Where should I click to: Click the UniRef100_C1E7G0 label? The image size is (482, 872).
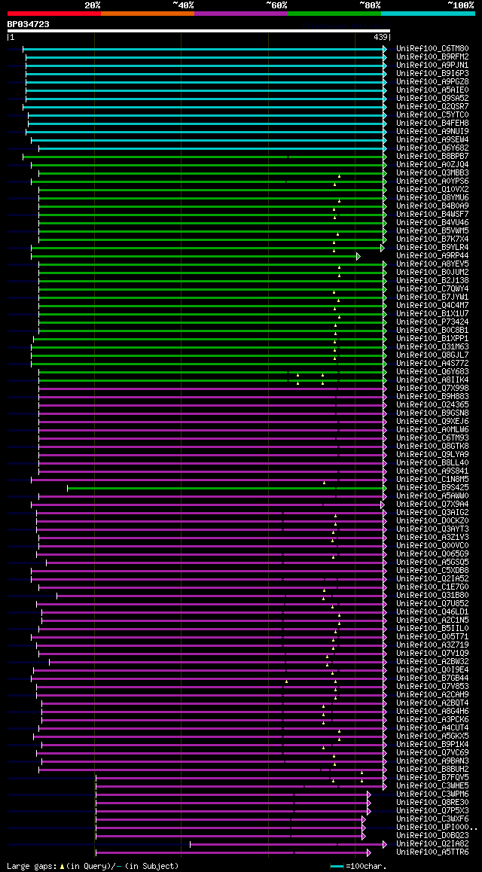tap(432, 587)
